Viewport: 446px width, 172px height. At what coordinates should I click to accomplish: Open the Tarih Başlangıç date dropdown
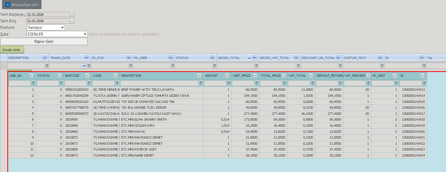[72, 14]
